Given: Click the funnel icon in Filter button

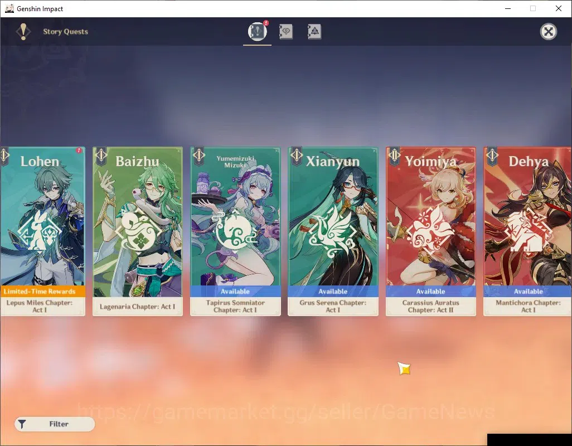Looking at the screenshot, I should coord(22,424).
